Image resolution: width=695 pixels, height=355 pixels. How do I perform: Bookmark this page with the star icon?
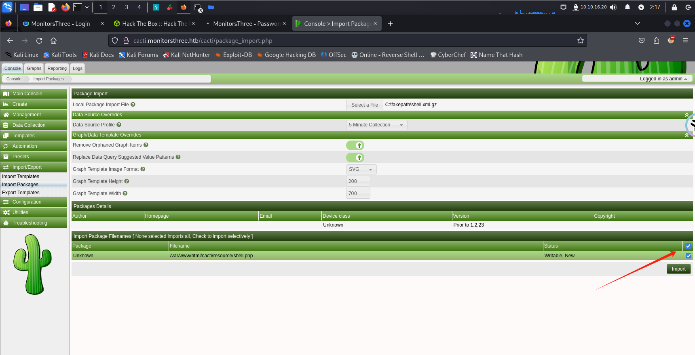coord(581,40)
